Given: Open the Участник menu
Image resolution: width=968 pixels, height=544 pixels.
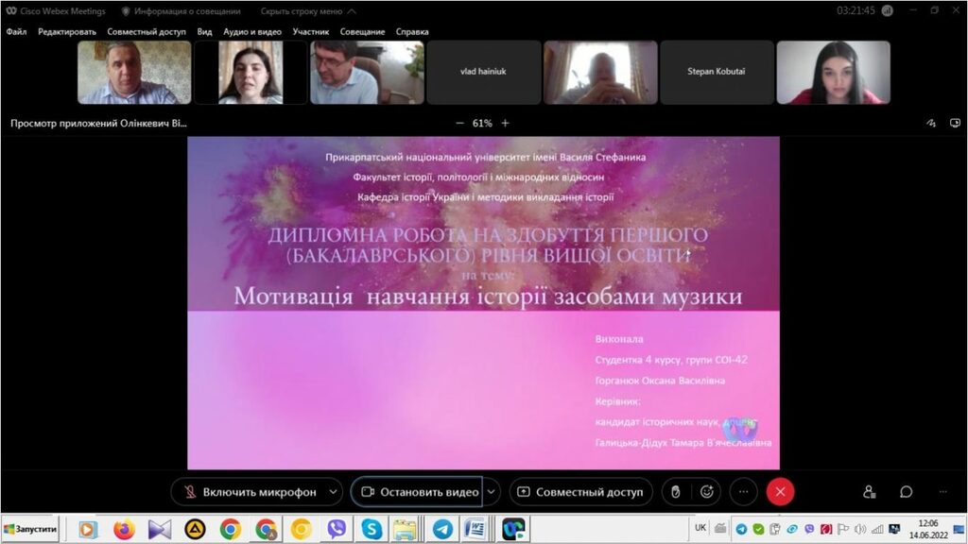Looking at the screenshot, I should pos(311,31).
